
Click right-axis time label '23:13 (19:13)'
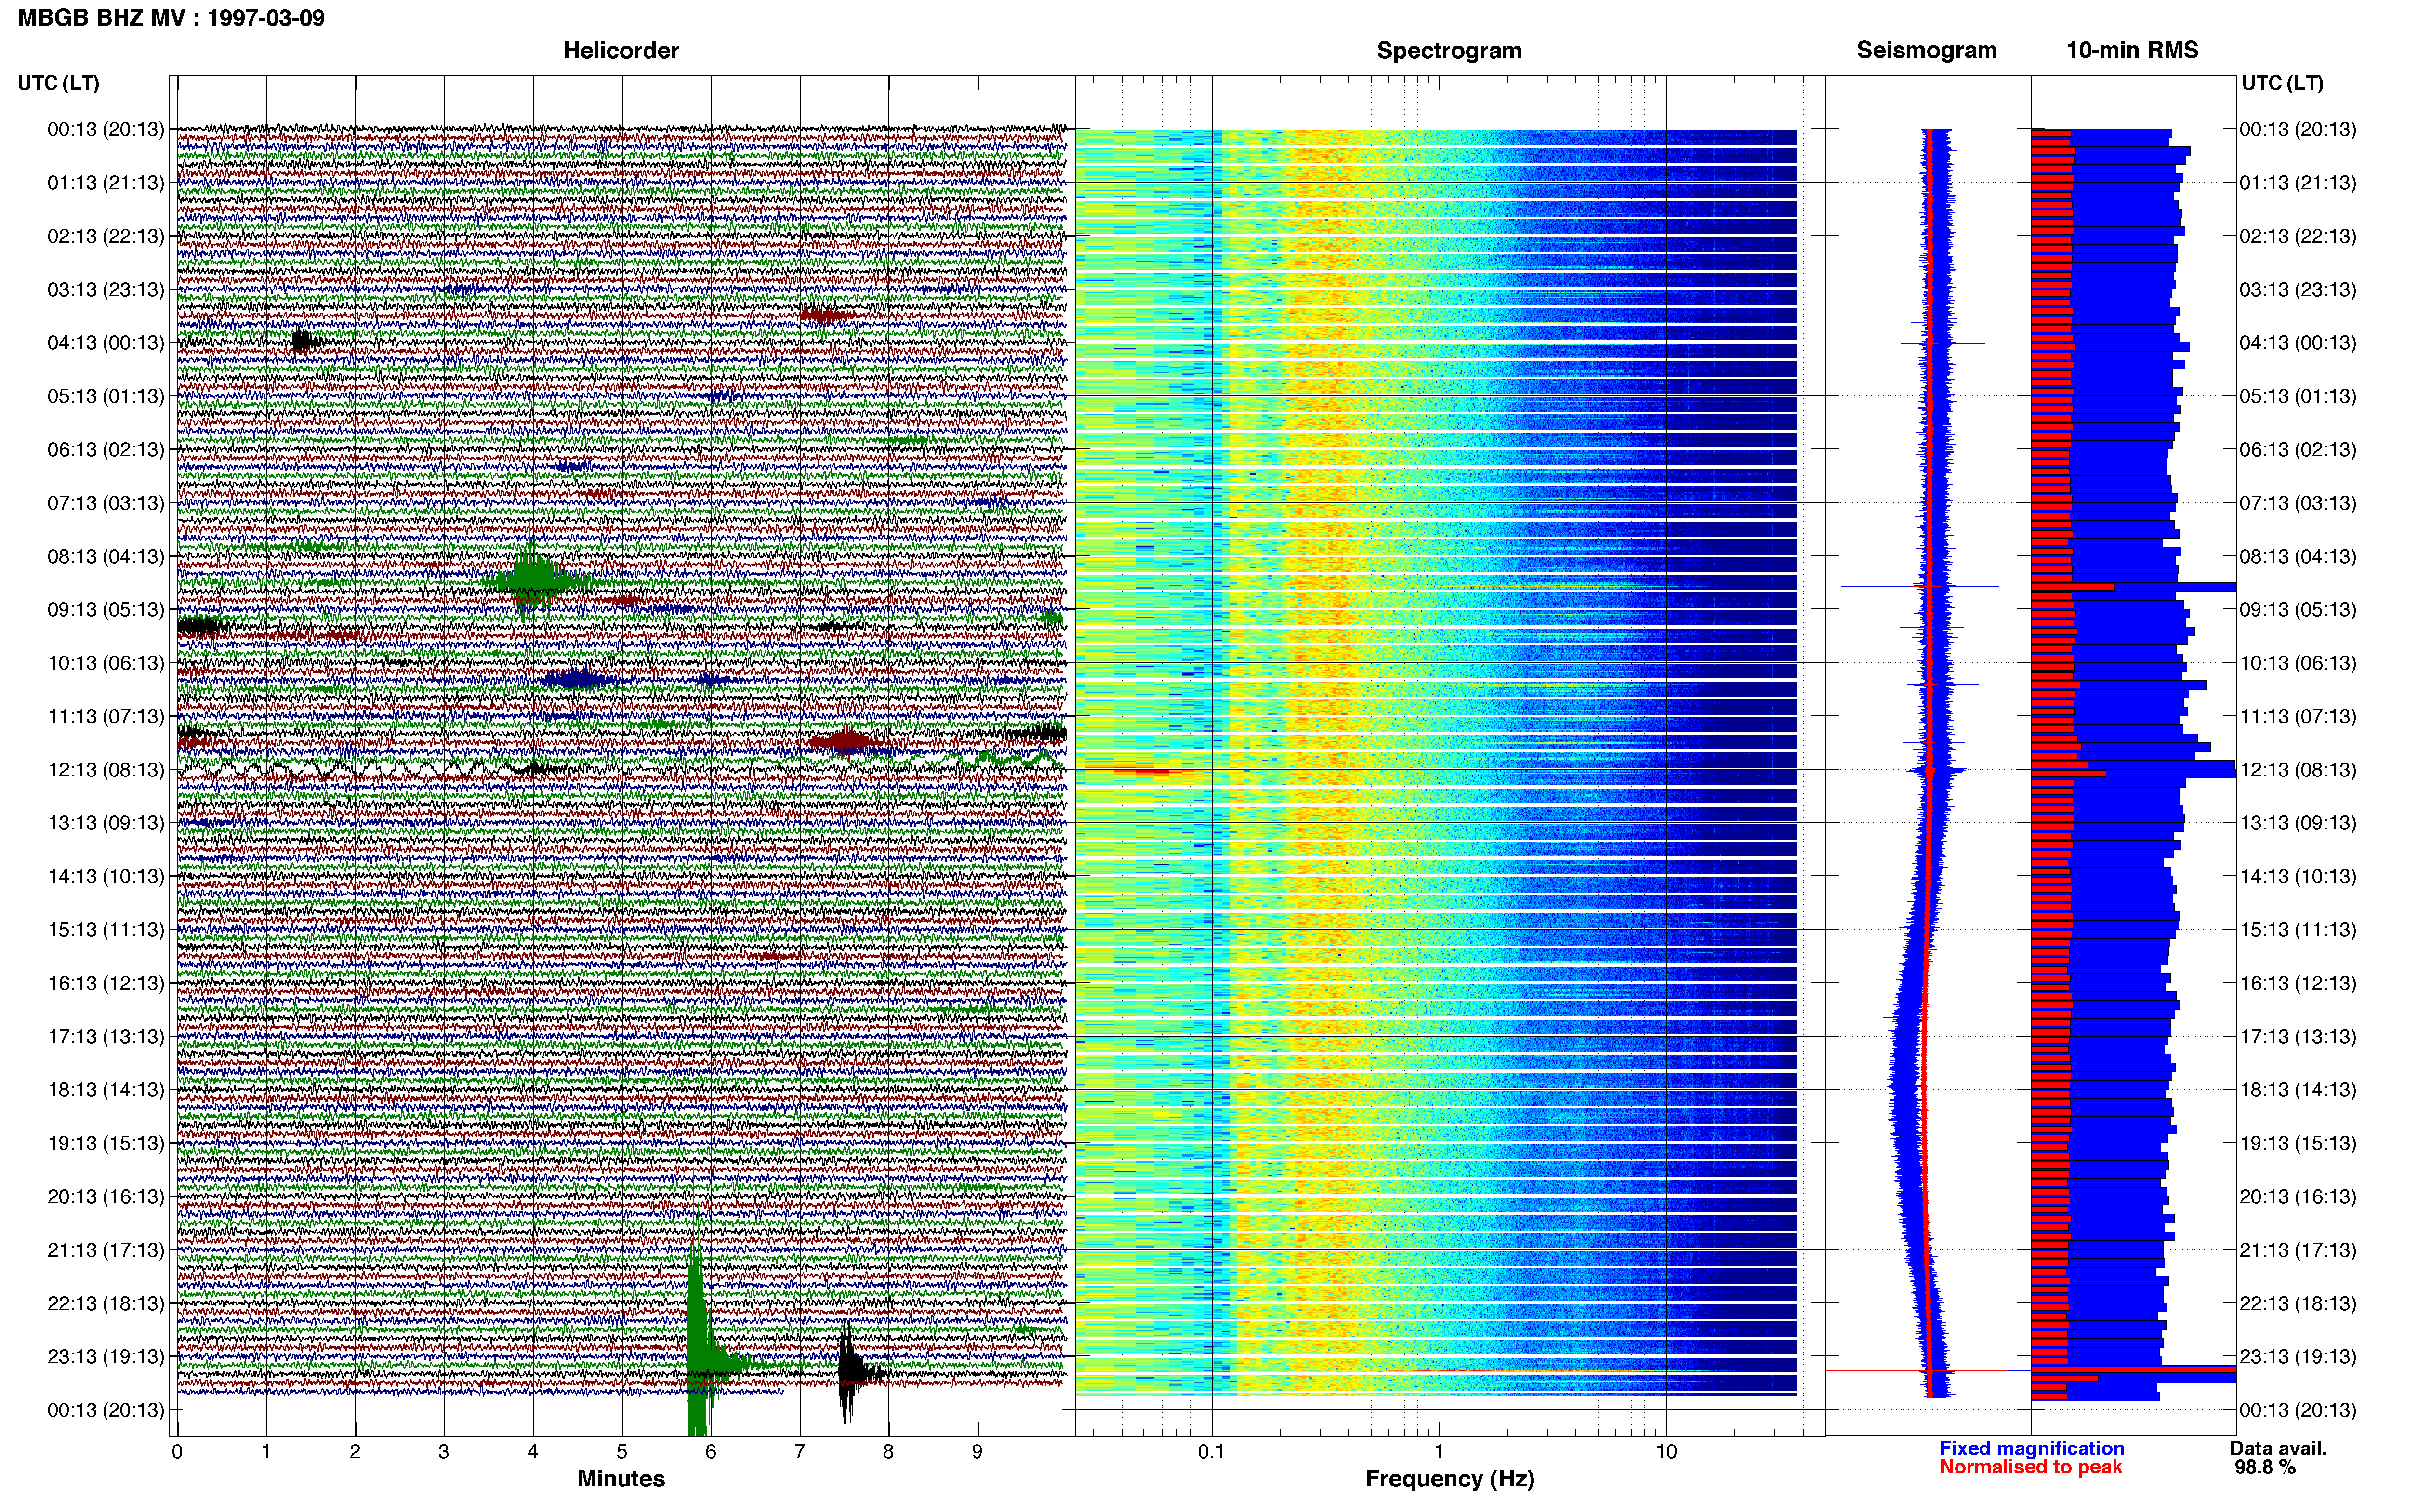2298,1357
